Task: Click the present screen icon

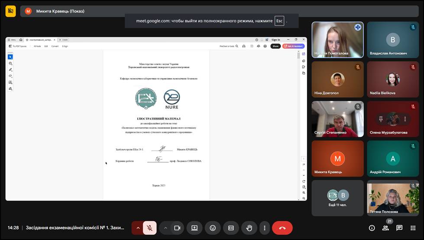Action: 194,228
